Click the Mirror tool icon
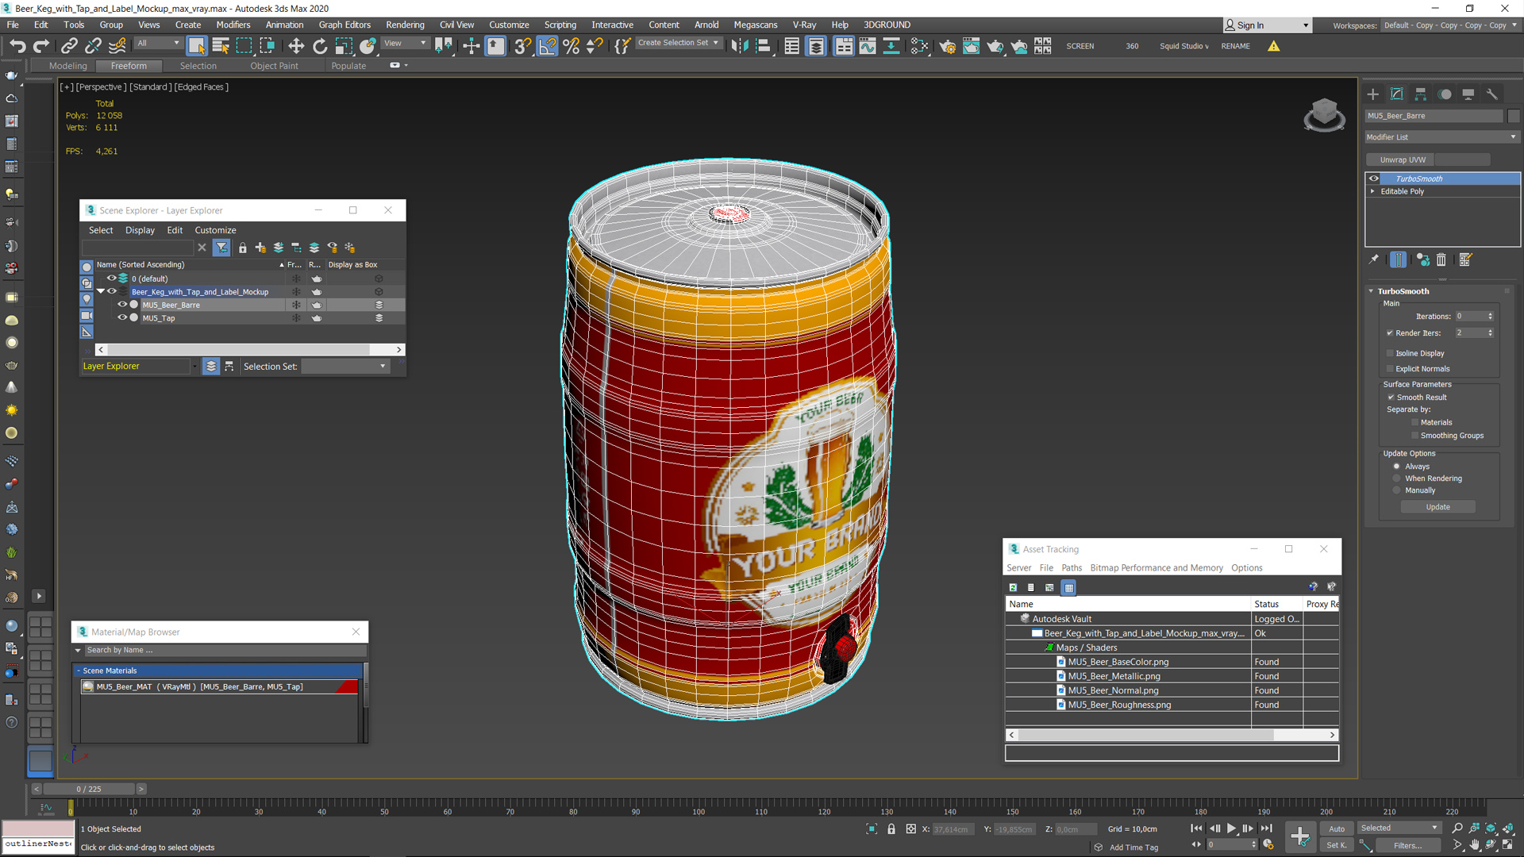Screen dimensions: 1524x857 pyautogui.click(x=740, y=46)
